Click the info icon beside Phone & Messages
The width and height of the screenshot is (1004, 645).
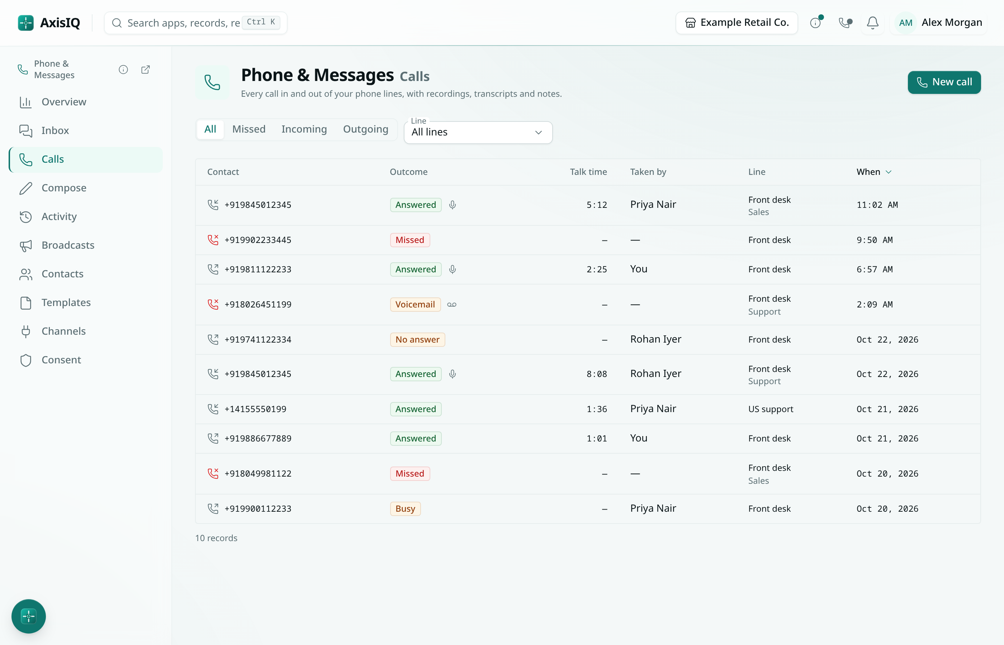(x=123, y=70)
